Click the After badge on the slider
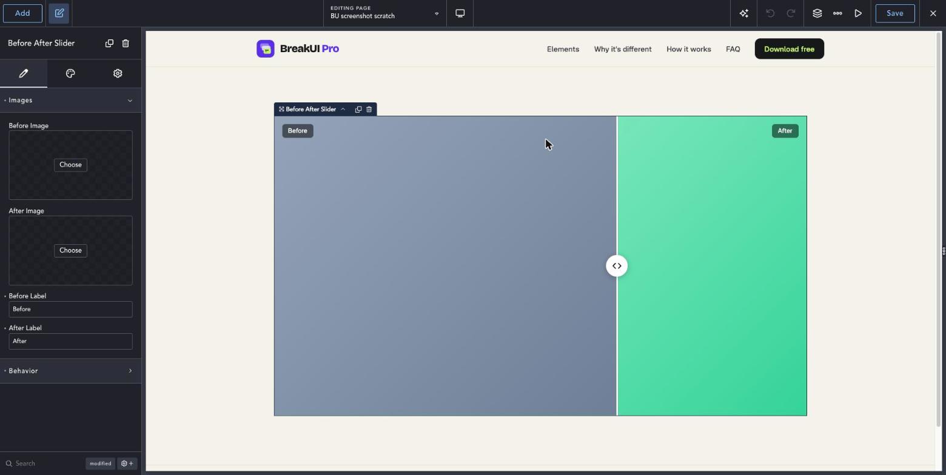 785,131
